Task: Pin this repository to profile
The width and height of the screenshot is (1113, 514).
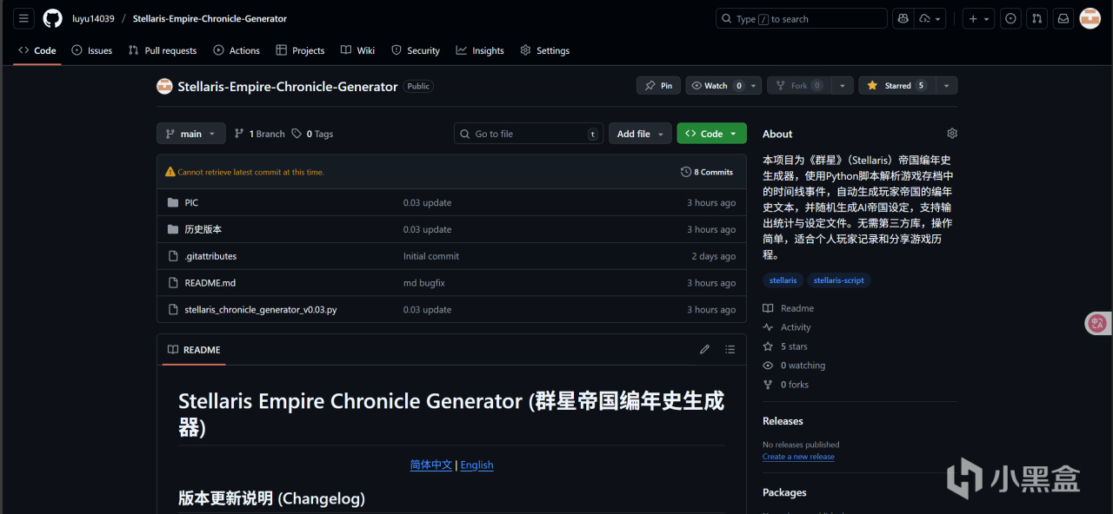Action: pyautogui.click(x=658, y=86)
